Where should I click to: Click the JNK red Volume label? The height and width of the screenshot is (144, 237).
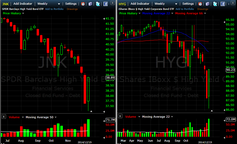[14, 117]
